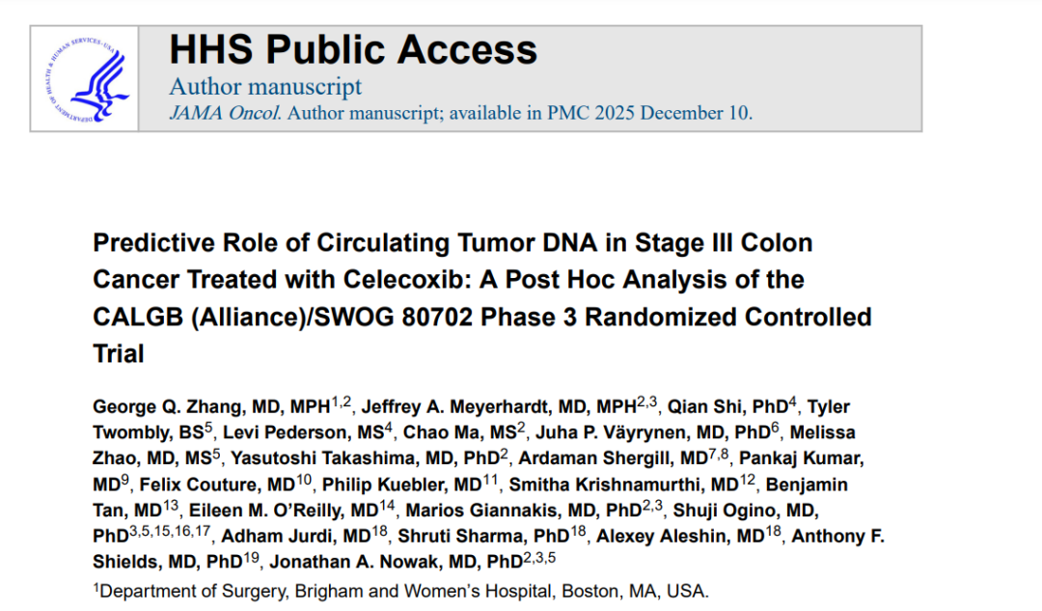Click the HHS eagle logo
1042x611 pixels.
point(84,79)
